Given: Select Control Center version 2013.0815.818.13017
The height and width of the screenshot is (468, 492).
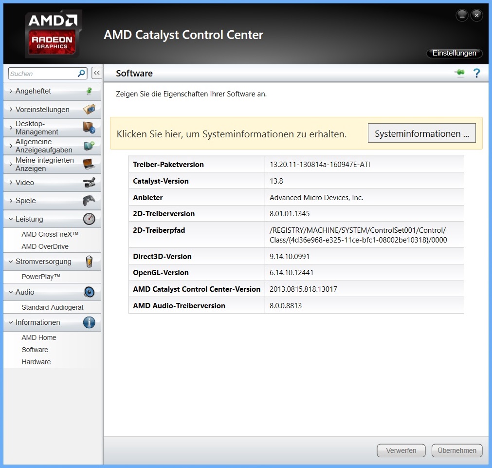Looking at the screenshot, I should tap(303, 289).
